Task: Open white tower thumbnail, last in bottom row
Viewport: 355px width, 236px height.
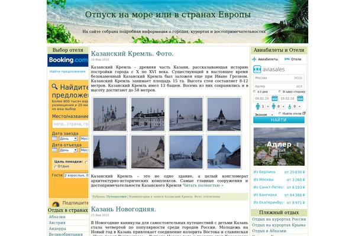Action: pos(224,152)
